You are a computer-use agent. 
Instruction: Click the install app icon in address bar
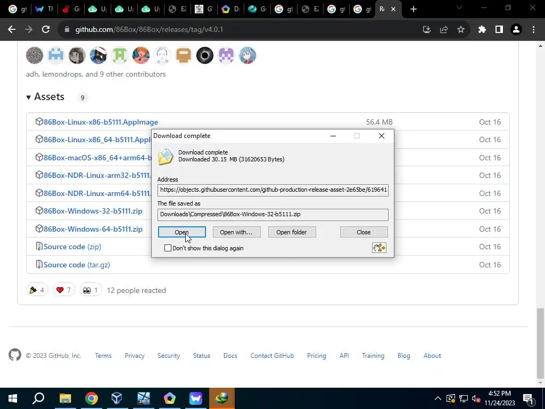click(x=426, y=30)
